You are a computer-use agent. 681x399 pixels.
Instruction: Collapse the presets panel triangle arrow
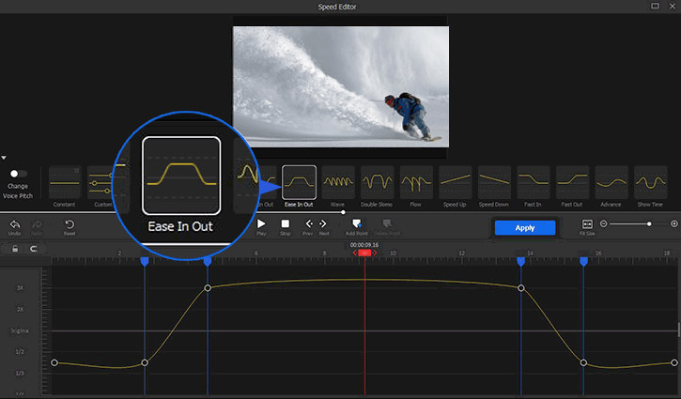tap(4, 158)
